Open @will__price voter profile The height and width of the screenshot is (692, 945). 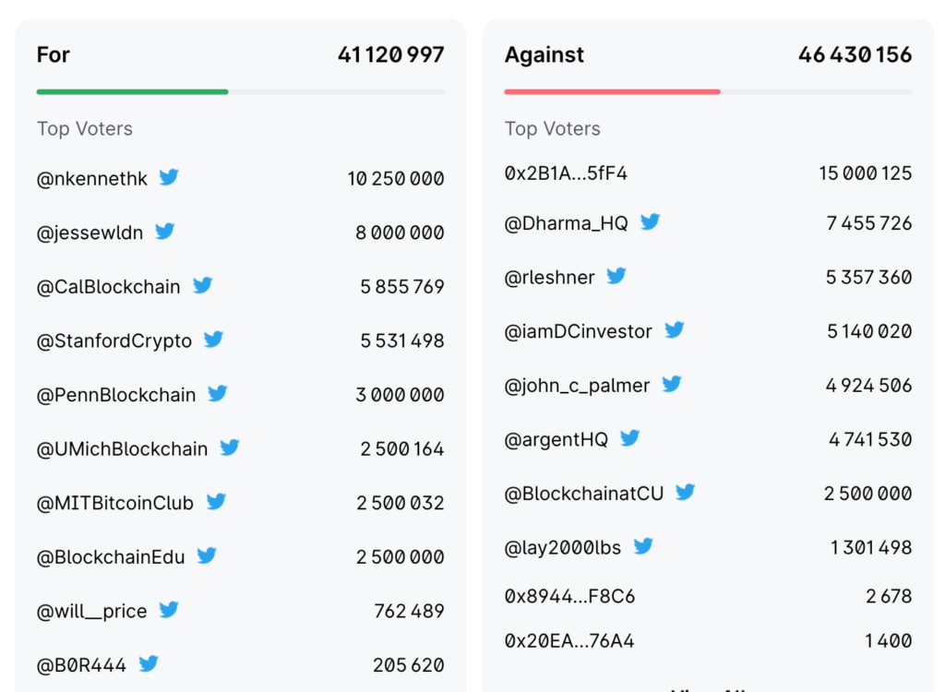pyautogui.click(x=91, y=611)
